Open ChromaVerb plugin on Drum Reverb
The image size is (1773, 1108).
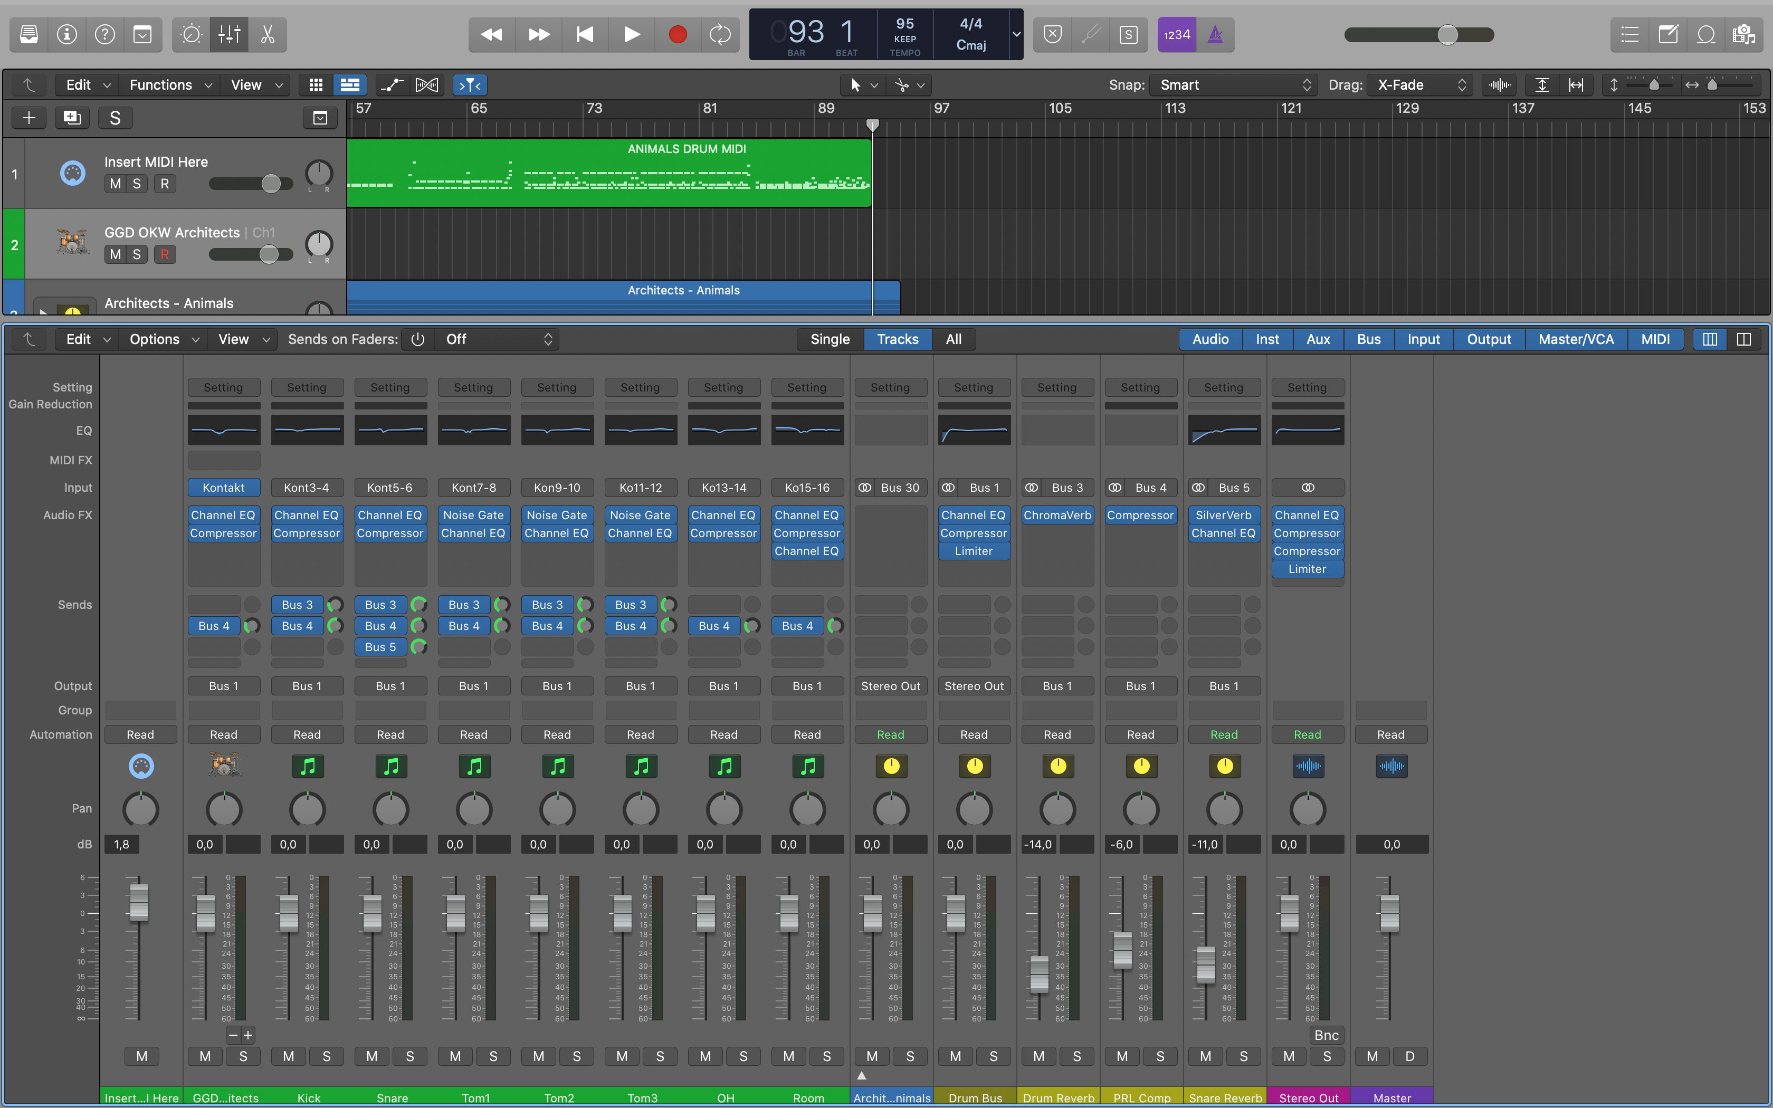point(1056,515)
